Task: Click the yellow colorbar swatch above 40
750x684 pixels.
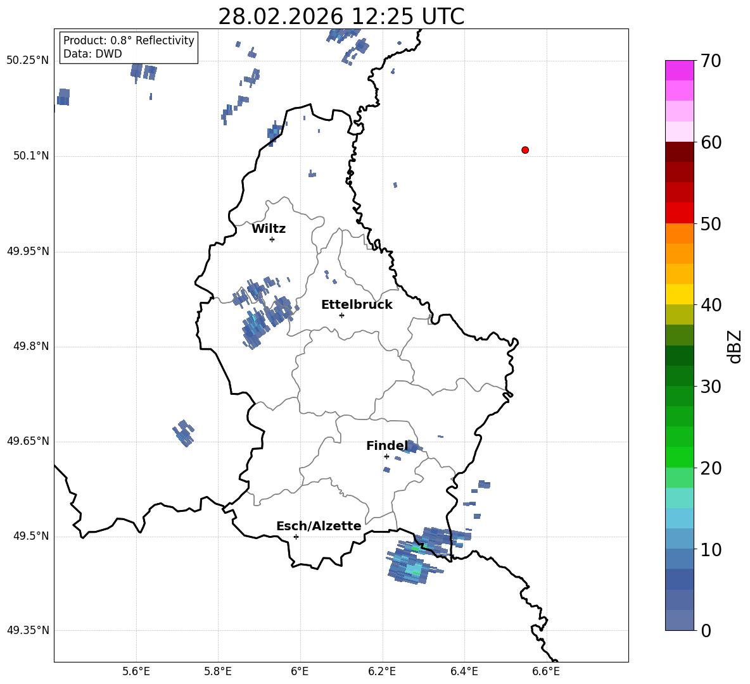Action: click(680, 294)
